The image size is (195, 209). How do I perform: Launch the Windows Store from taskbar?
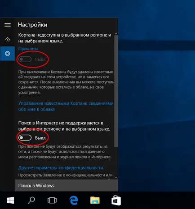[x=116, y=200]
